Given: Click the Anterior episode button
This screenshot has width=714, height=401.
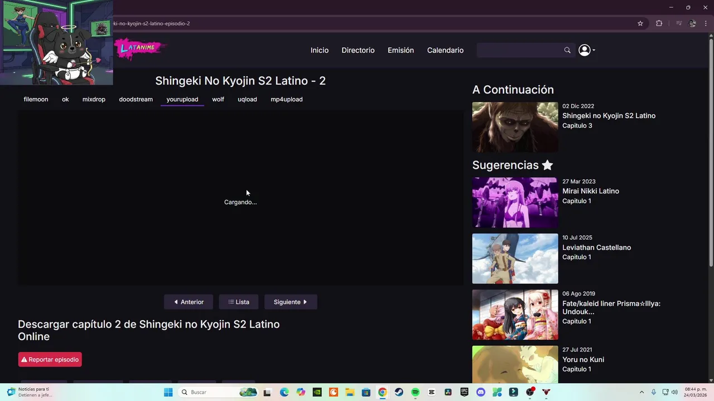Looking at the screenshot, I should 189,302.
